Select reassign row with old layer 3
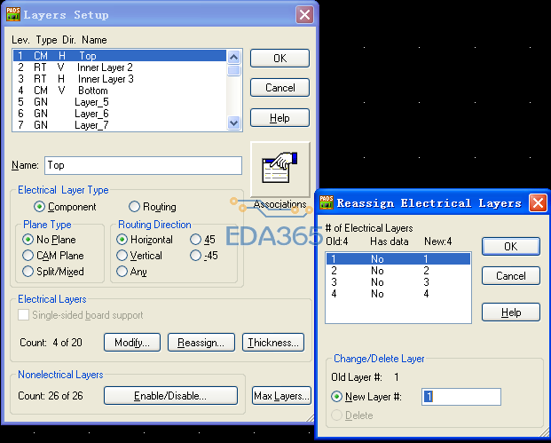 (x=398, y=282)
